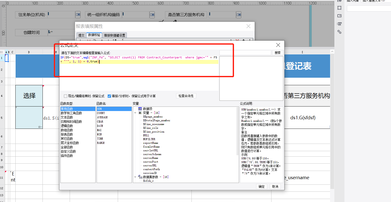Viewport: 391px width, 202px height.
Task: Collapse the 变量 - [16] tree node
Action: tap(135, 113)
